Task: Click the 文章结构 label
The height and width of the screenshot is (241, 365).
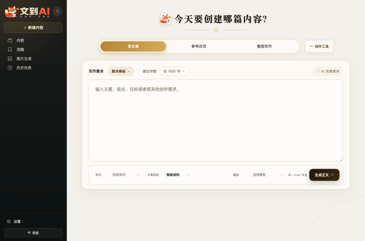Action: coord(153,175)
